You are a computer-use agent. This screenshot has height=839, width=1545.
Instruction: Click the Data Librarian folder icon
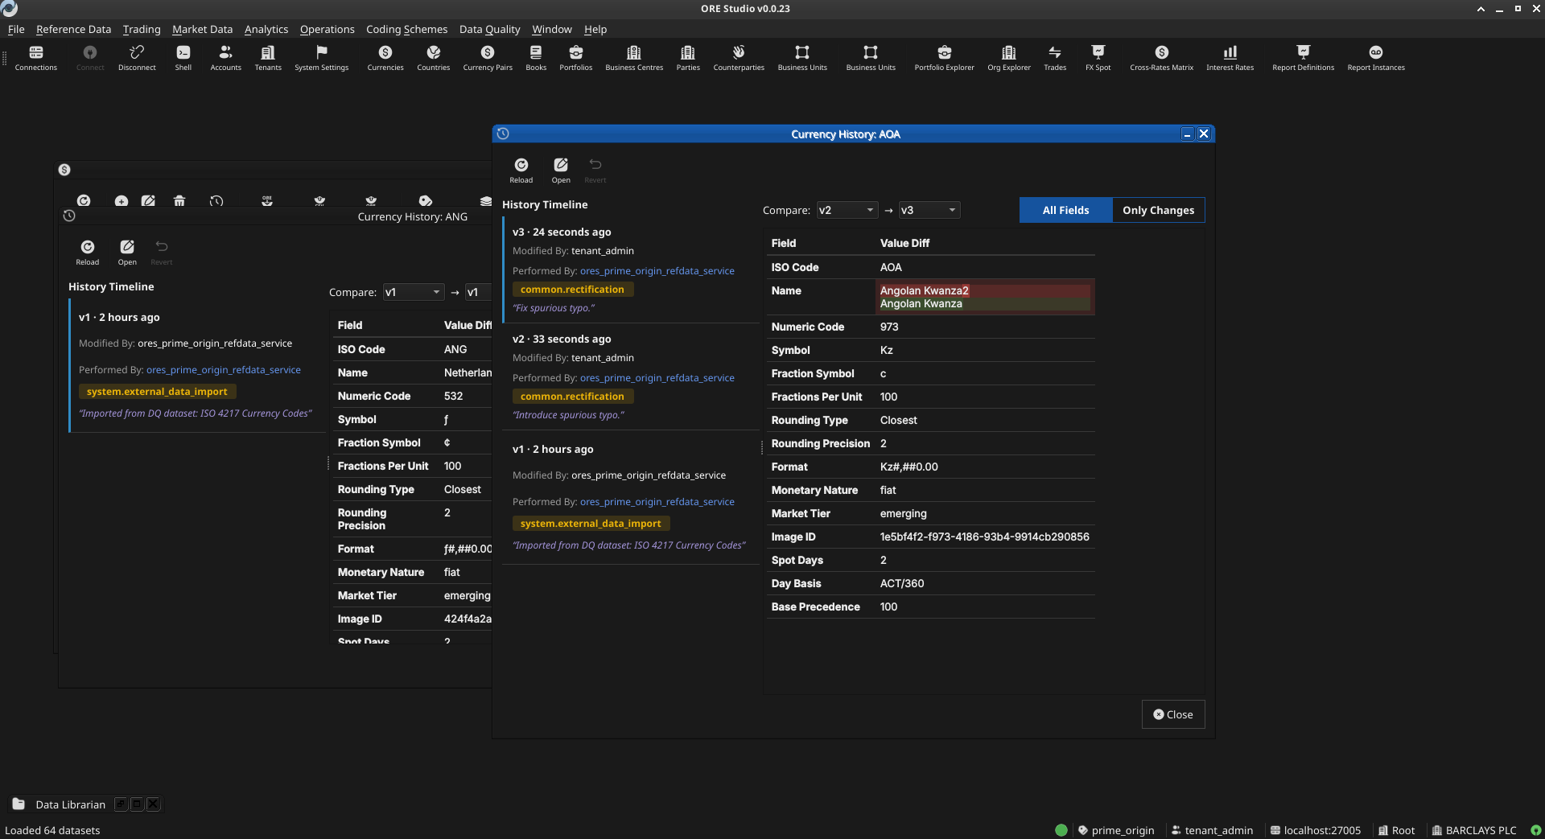pos(19,804)
